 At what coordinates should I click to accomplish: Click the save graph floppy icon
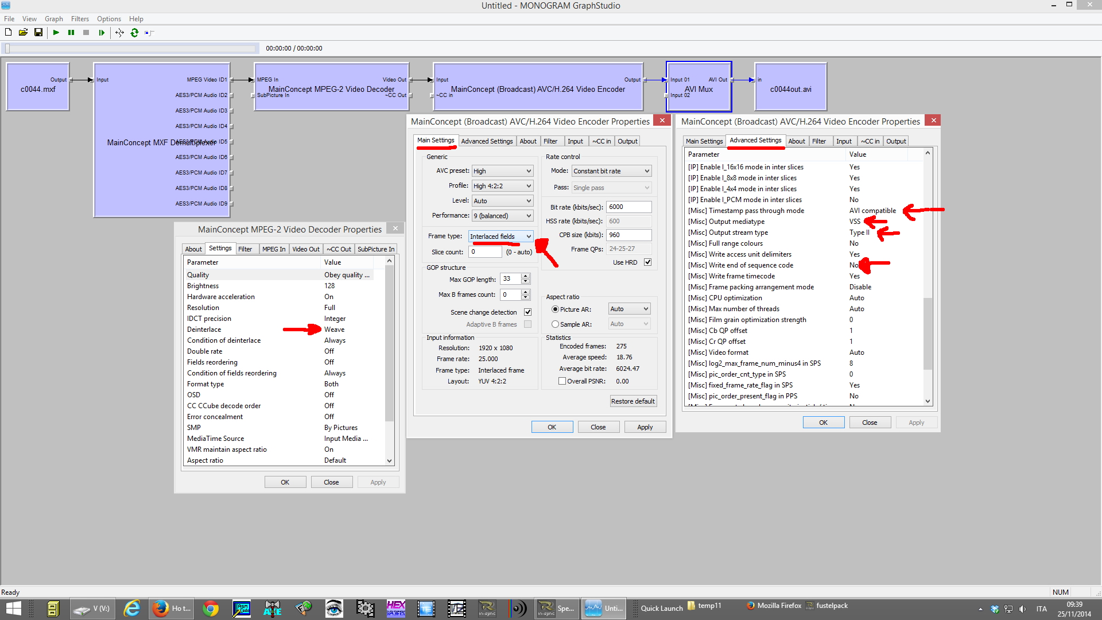pos(38,33)
